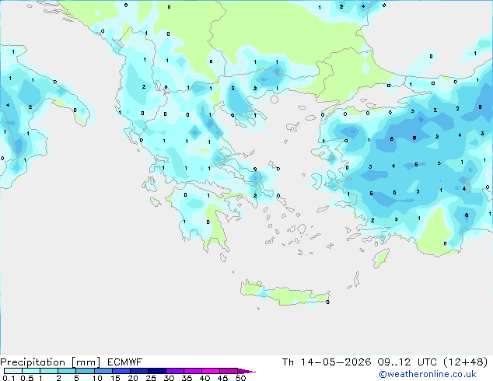Click the 5–10 mm blue legend swatch

(85, 371)
